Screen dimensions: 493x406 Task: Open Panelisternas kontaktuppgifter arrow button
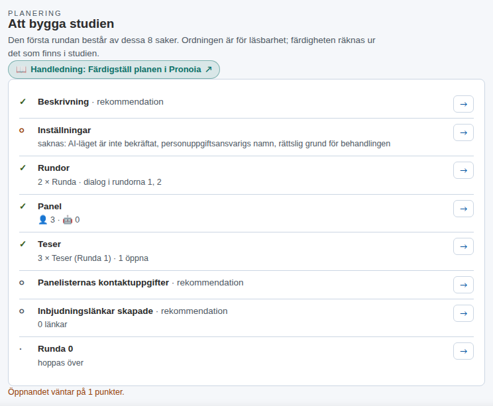463,285
